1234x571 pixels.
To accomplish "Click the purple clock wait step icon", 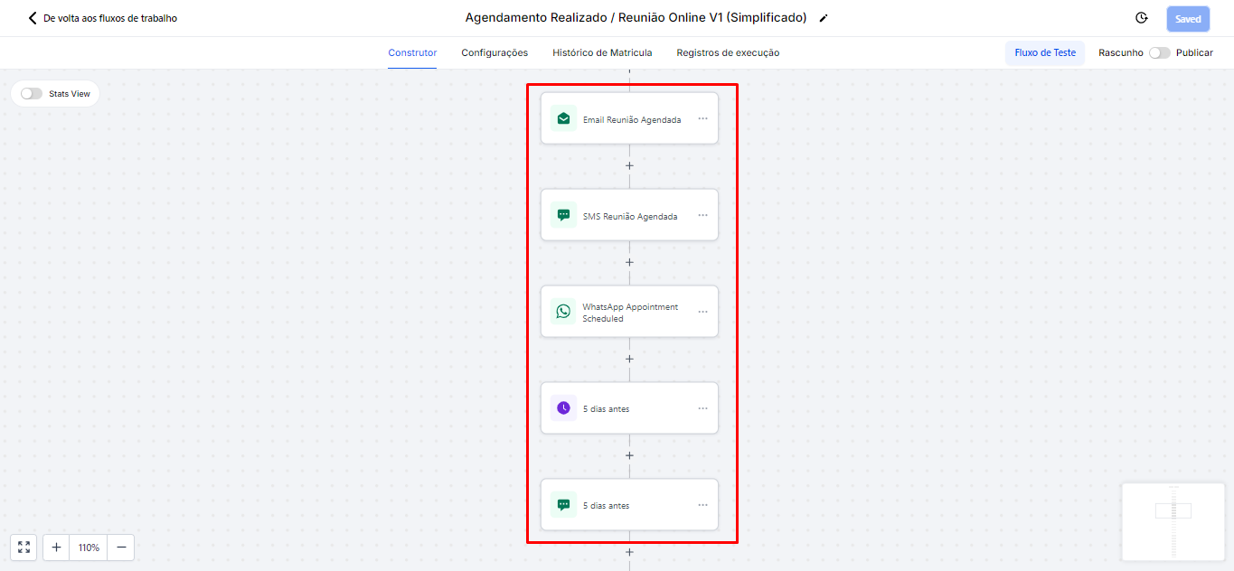I will (563, 408).
